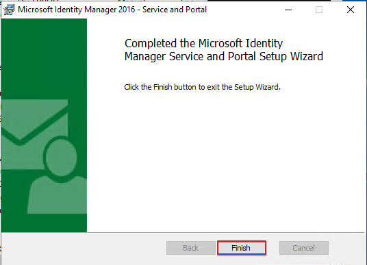
Task: Click the 'Click the Finish button' instruction text
Action: (202, 87)
